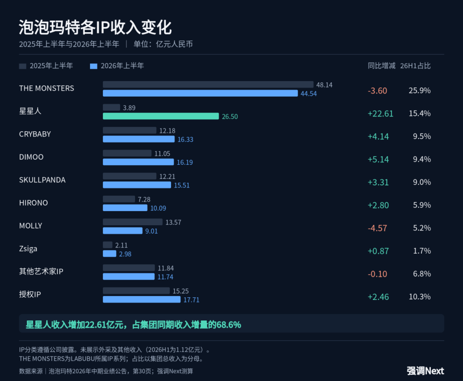
Task: Click the change value +4.14
Action: (x=378, y=136)
